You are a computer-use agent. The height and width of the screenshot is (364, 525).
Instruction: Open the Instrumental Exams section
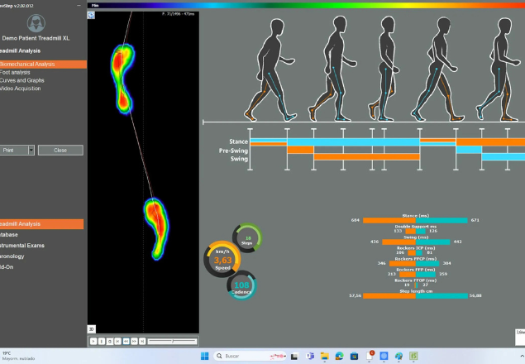tap(23, 246)
